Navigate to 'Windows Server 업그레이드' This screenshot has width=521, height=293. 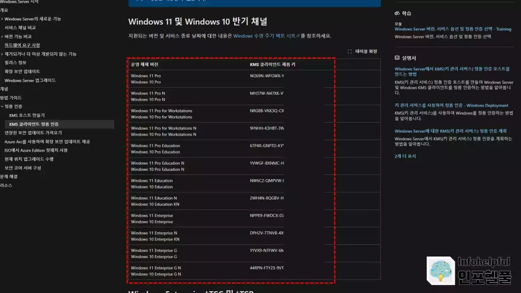(30, 80)
